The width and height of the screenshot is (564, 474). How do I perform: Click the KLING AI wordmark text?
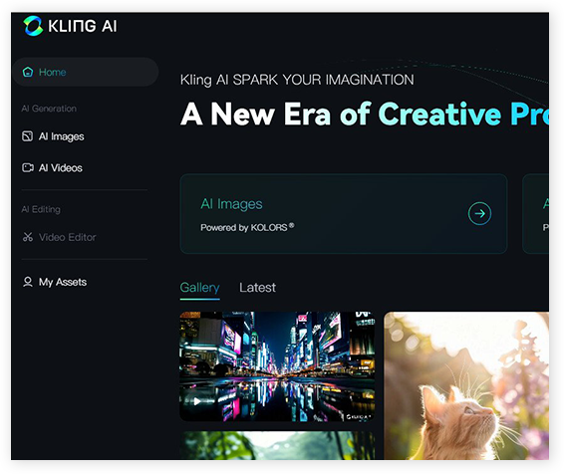coord(83,26)
